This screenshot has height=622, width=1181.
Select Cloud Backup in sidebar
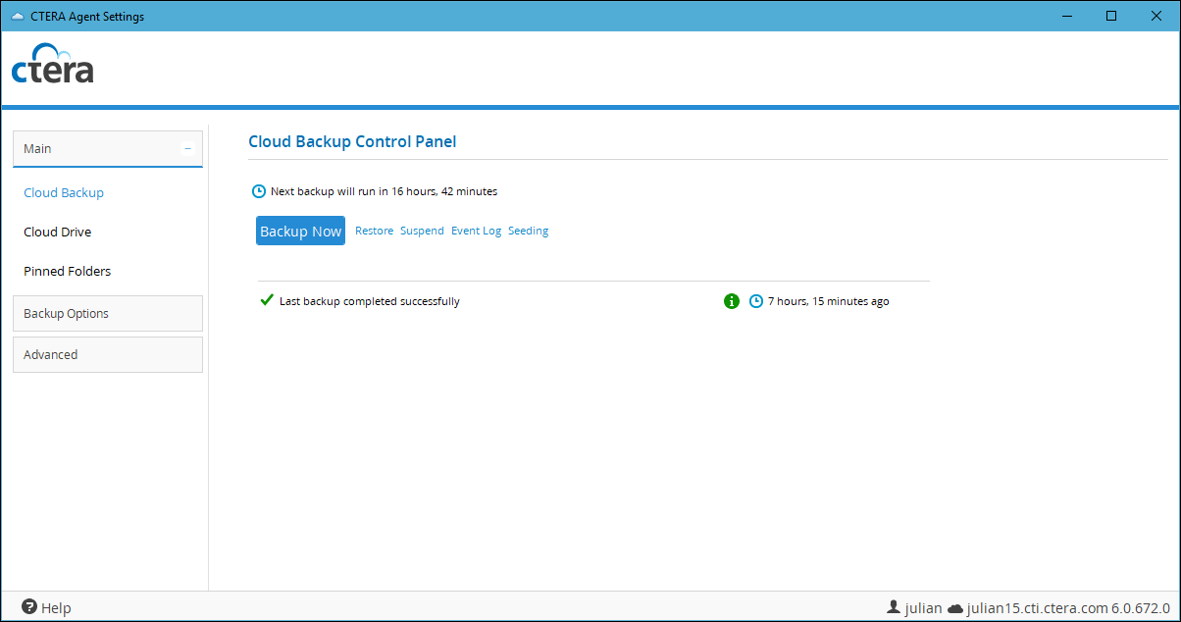64,192
